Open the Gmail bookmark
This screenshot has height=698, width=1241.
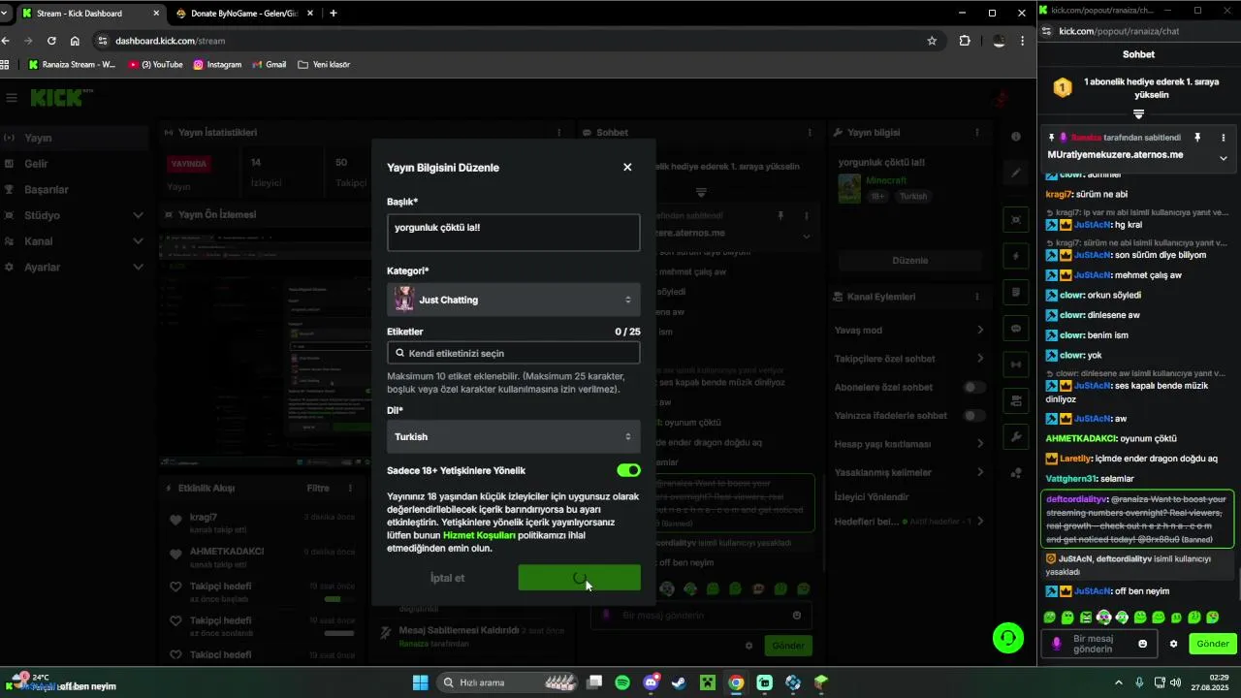[x=270, y=65]
